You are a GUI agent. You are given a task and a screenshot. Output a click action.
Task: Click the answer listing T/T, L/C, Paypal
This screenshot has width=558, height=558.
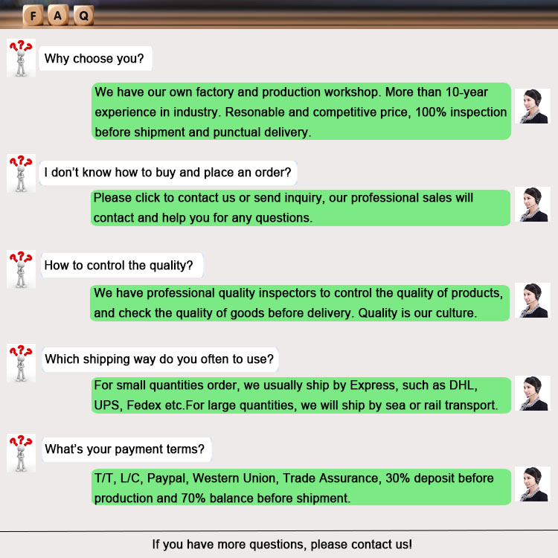(x=301, y=487)
